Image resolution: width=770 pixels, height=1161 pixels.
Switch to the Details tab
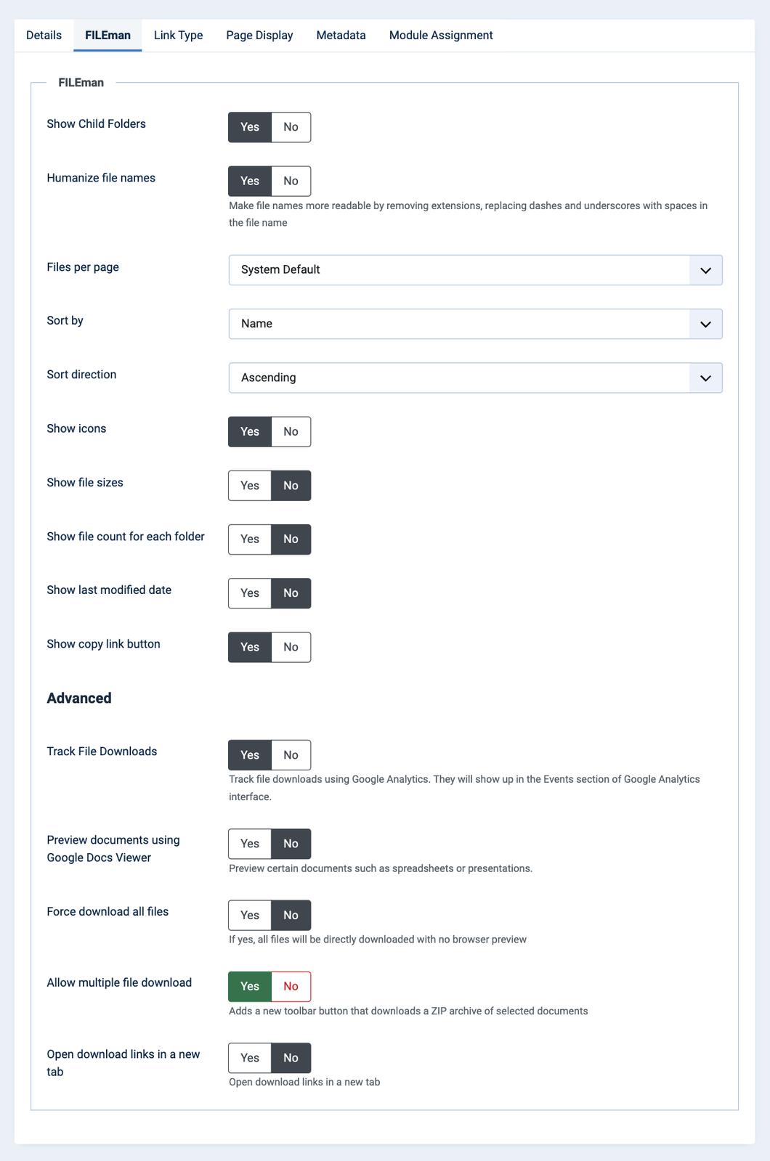pyautogui.click(x=44, y=35)
